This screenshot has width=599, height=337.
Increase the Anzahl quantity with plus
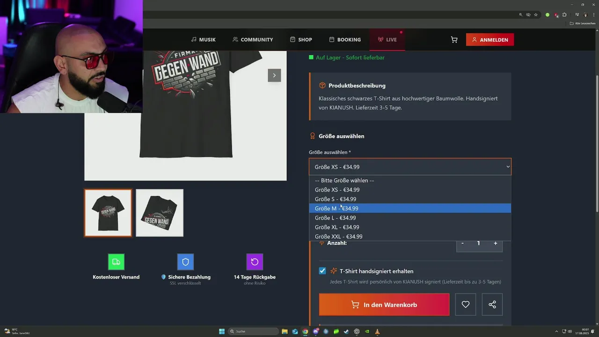tap(496, 243)
